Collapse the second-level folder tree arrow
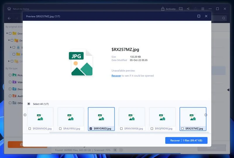Screen dimensions: 234x158 (x=9, y=40)
